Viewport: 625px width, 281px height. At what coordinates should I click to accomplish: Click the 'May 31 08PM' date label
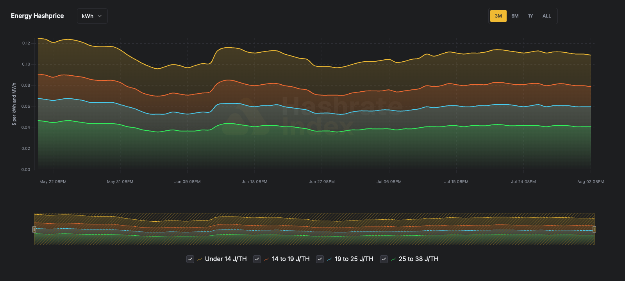(x=120, y=182)
